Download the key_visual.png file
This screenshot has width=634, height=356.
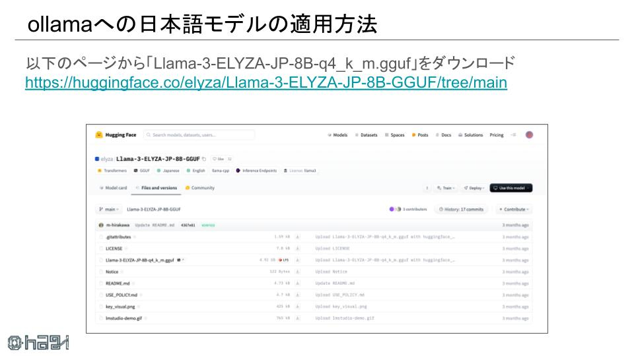click(x=298, y=307)
